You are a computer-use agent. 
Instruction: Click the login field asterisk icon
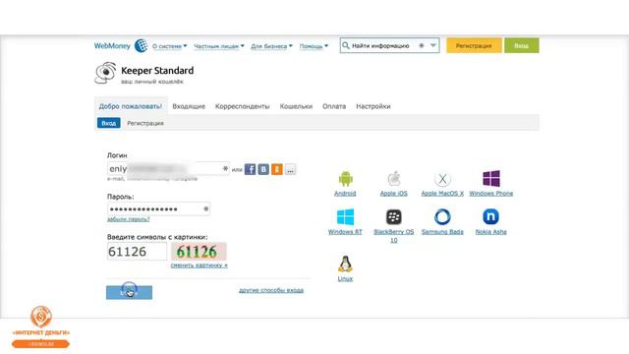pyautogui.click(x=225, y=168)
